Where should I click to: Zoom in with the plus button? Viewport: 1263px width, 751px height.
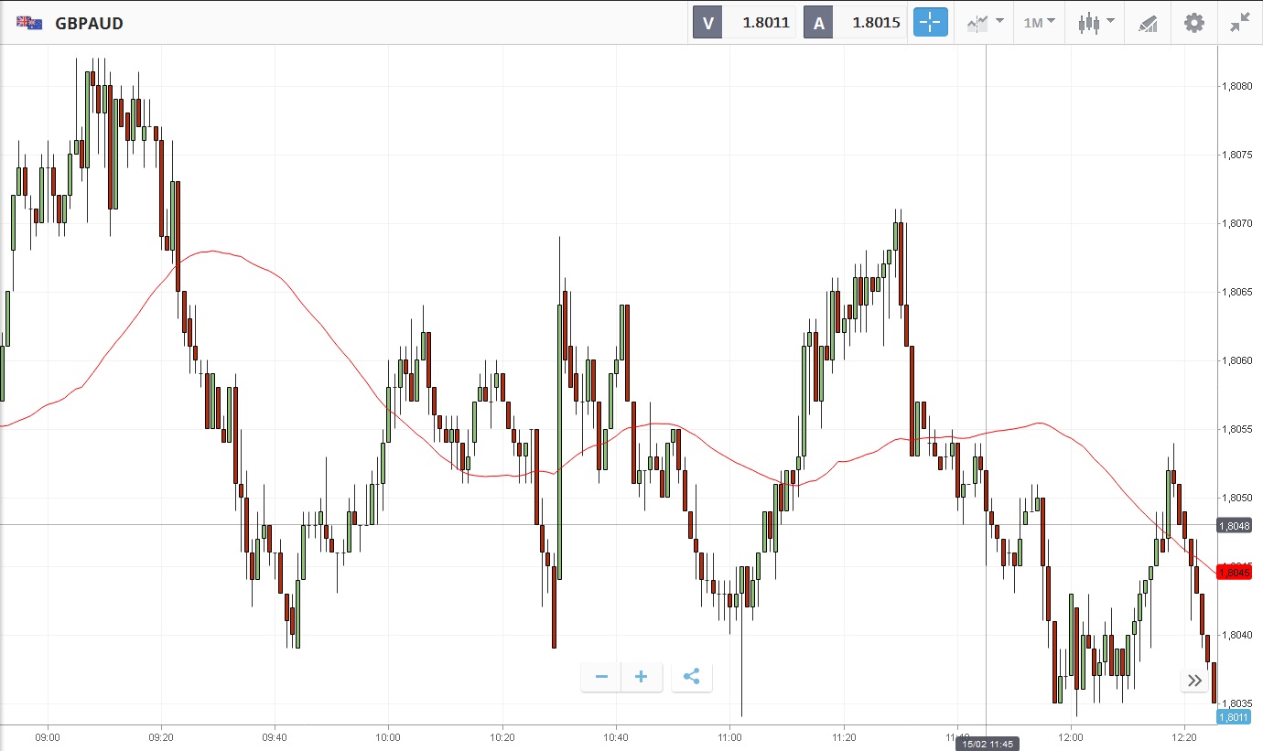[642, 677]
